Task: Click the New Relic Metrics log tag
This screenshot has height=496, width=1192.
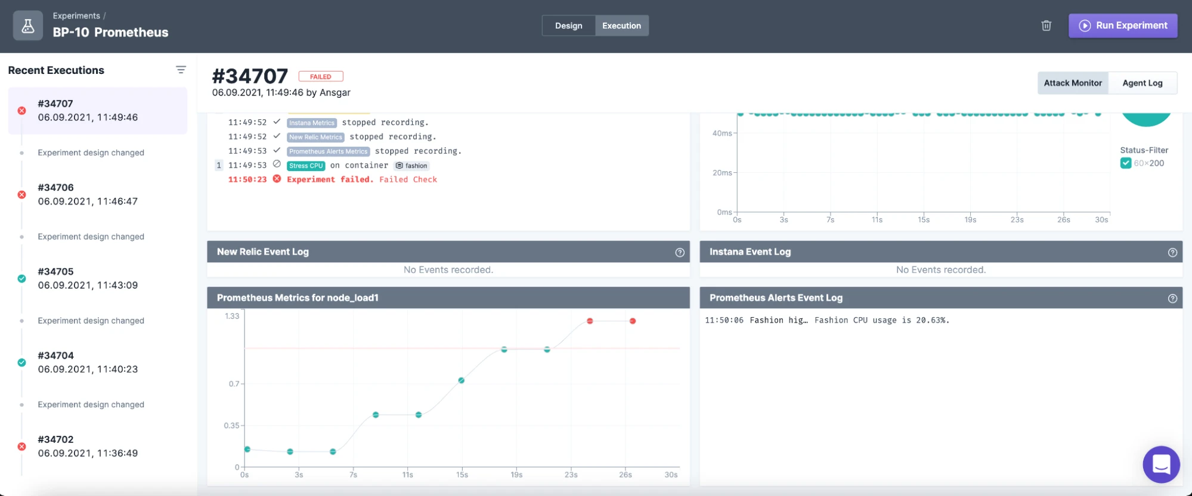Action: click(x=315, y=137)
